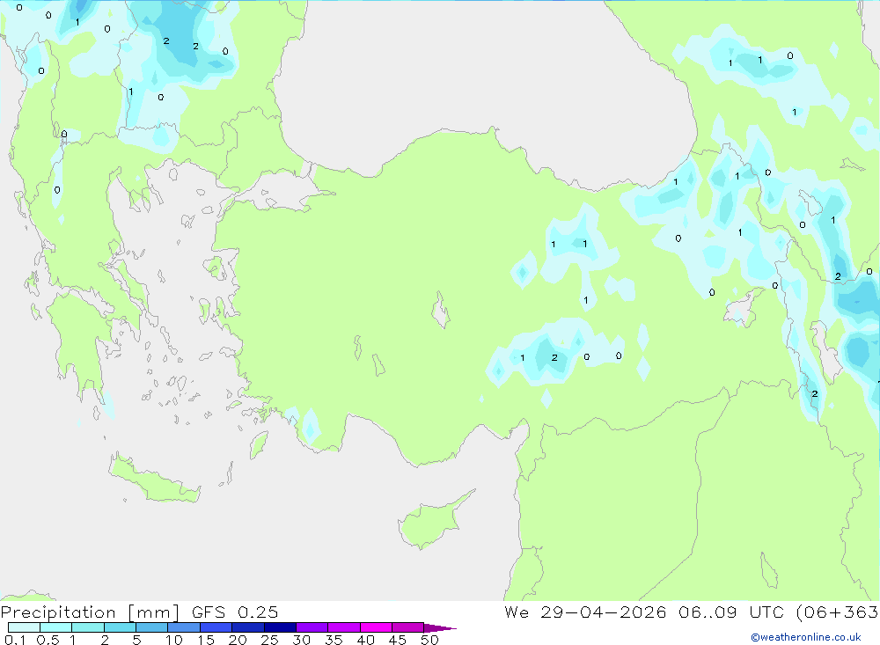Screen dimensions: 880x645
Task: Click the 0.5–1 mm legend color swatch
Action: [56, 627]
